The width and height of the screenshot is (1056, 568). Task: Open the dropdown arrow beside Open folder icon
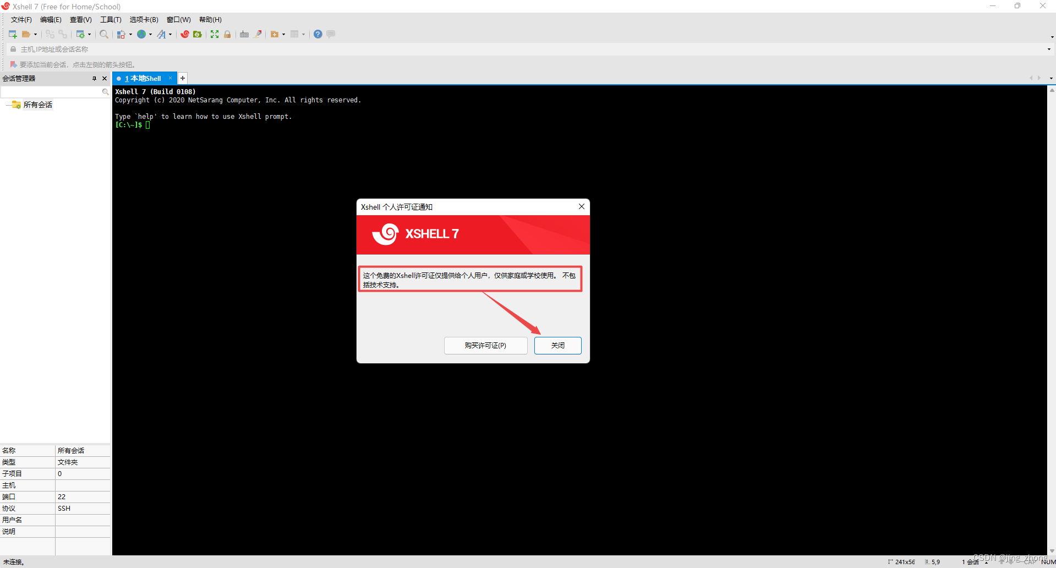(35, 34)
